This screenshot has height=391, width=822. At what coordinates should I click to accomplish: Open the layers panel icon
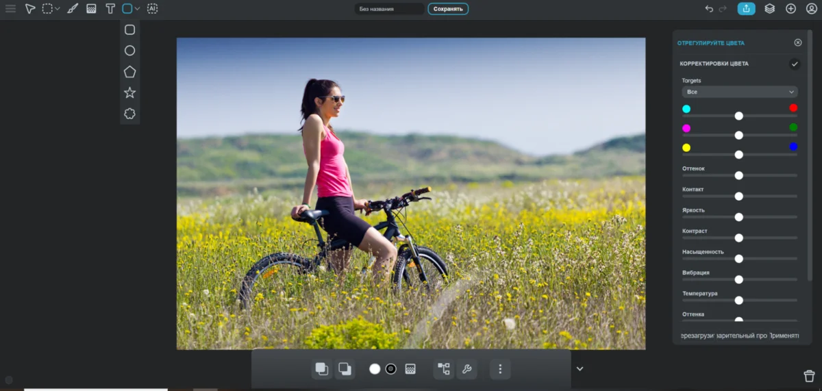769,9
